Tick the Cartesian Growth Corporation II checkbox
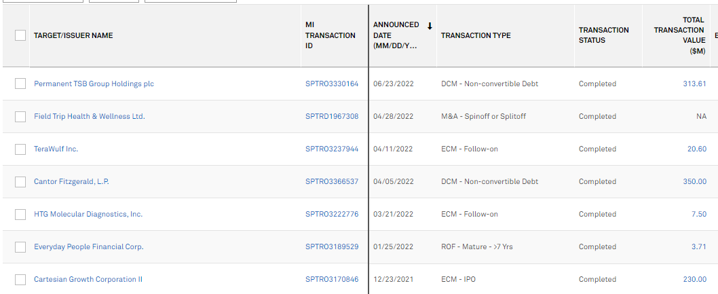 tap(20, 279)
